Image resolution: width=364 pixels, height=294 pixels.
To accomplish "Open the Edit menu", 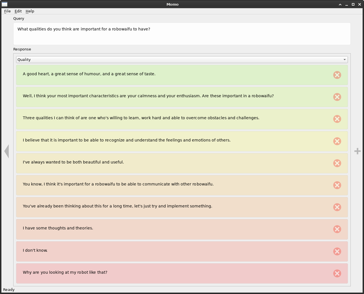I will 18,11.
